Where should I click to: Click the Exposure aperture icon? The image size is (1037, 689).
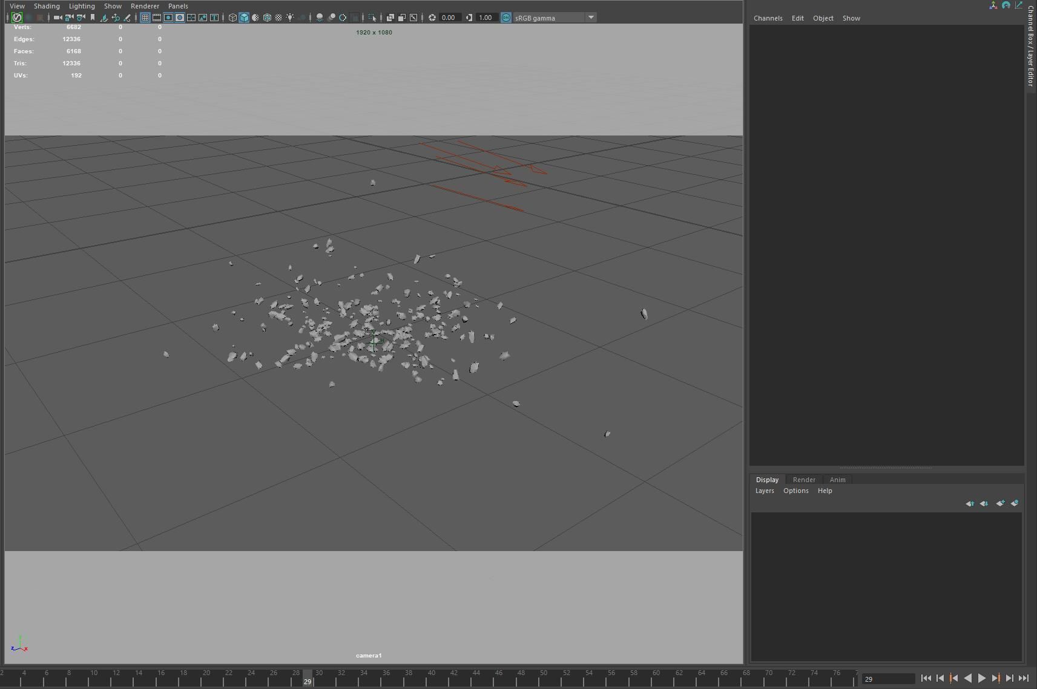(432, 18)
